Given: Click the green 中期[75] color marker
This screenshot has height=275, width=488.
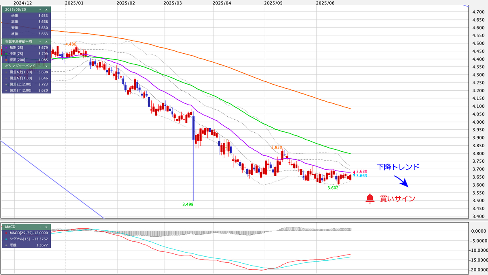Looking at the screenshot, I should pyautogui.click(x=6, y=53).
